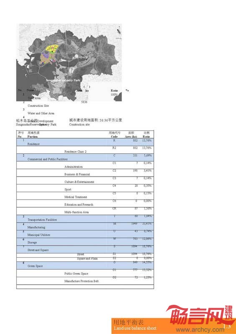
Task: Select the Commercial and Public Facilities row
Action: (85, 157)
